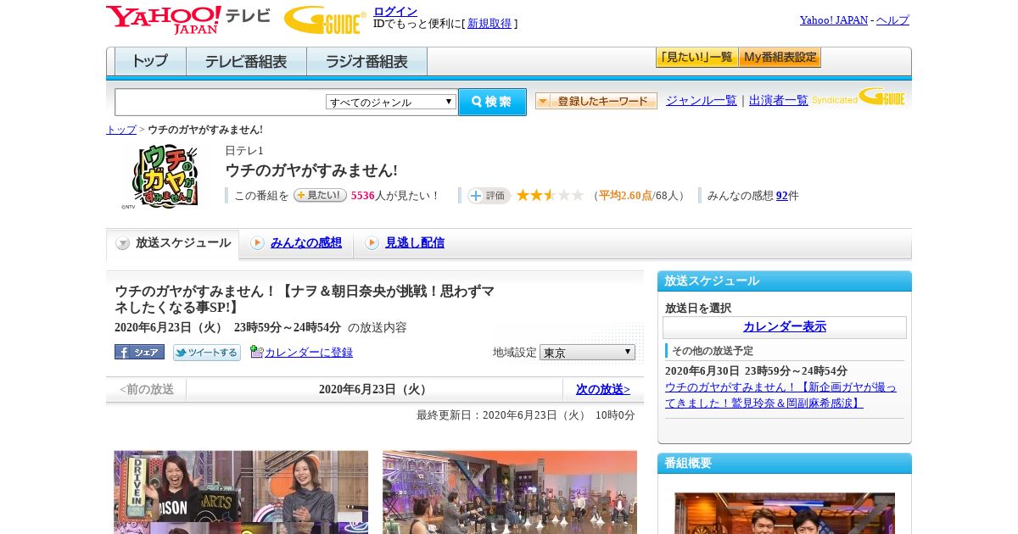Switch to the トップ tab

[150, 62]
